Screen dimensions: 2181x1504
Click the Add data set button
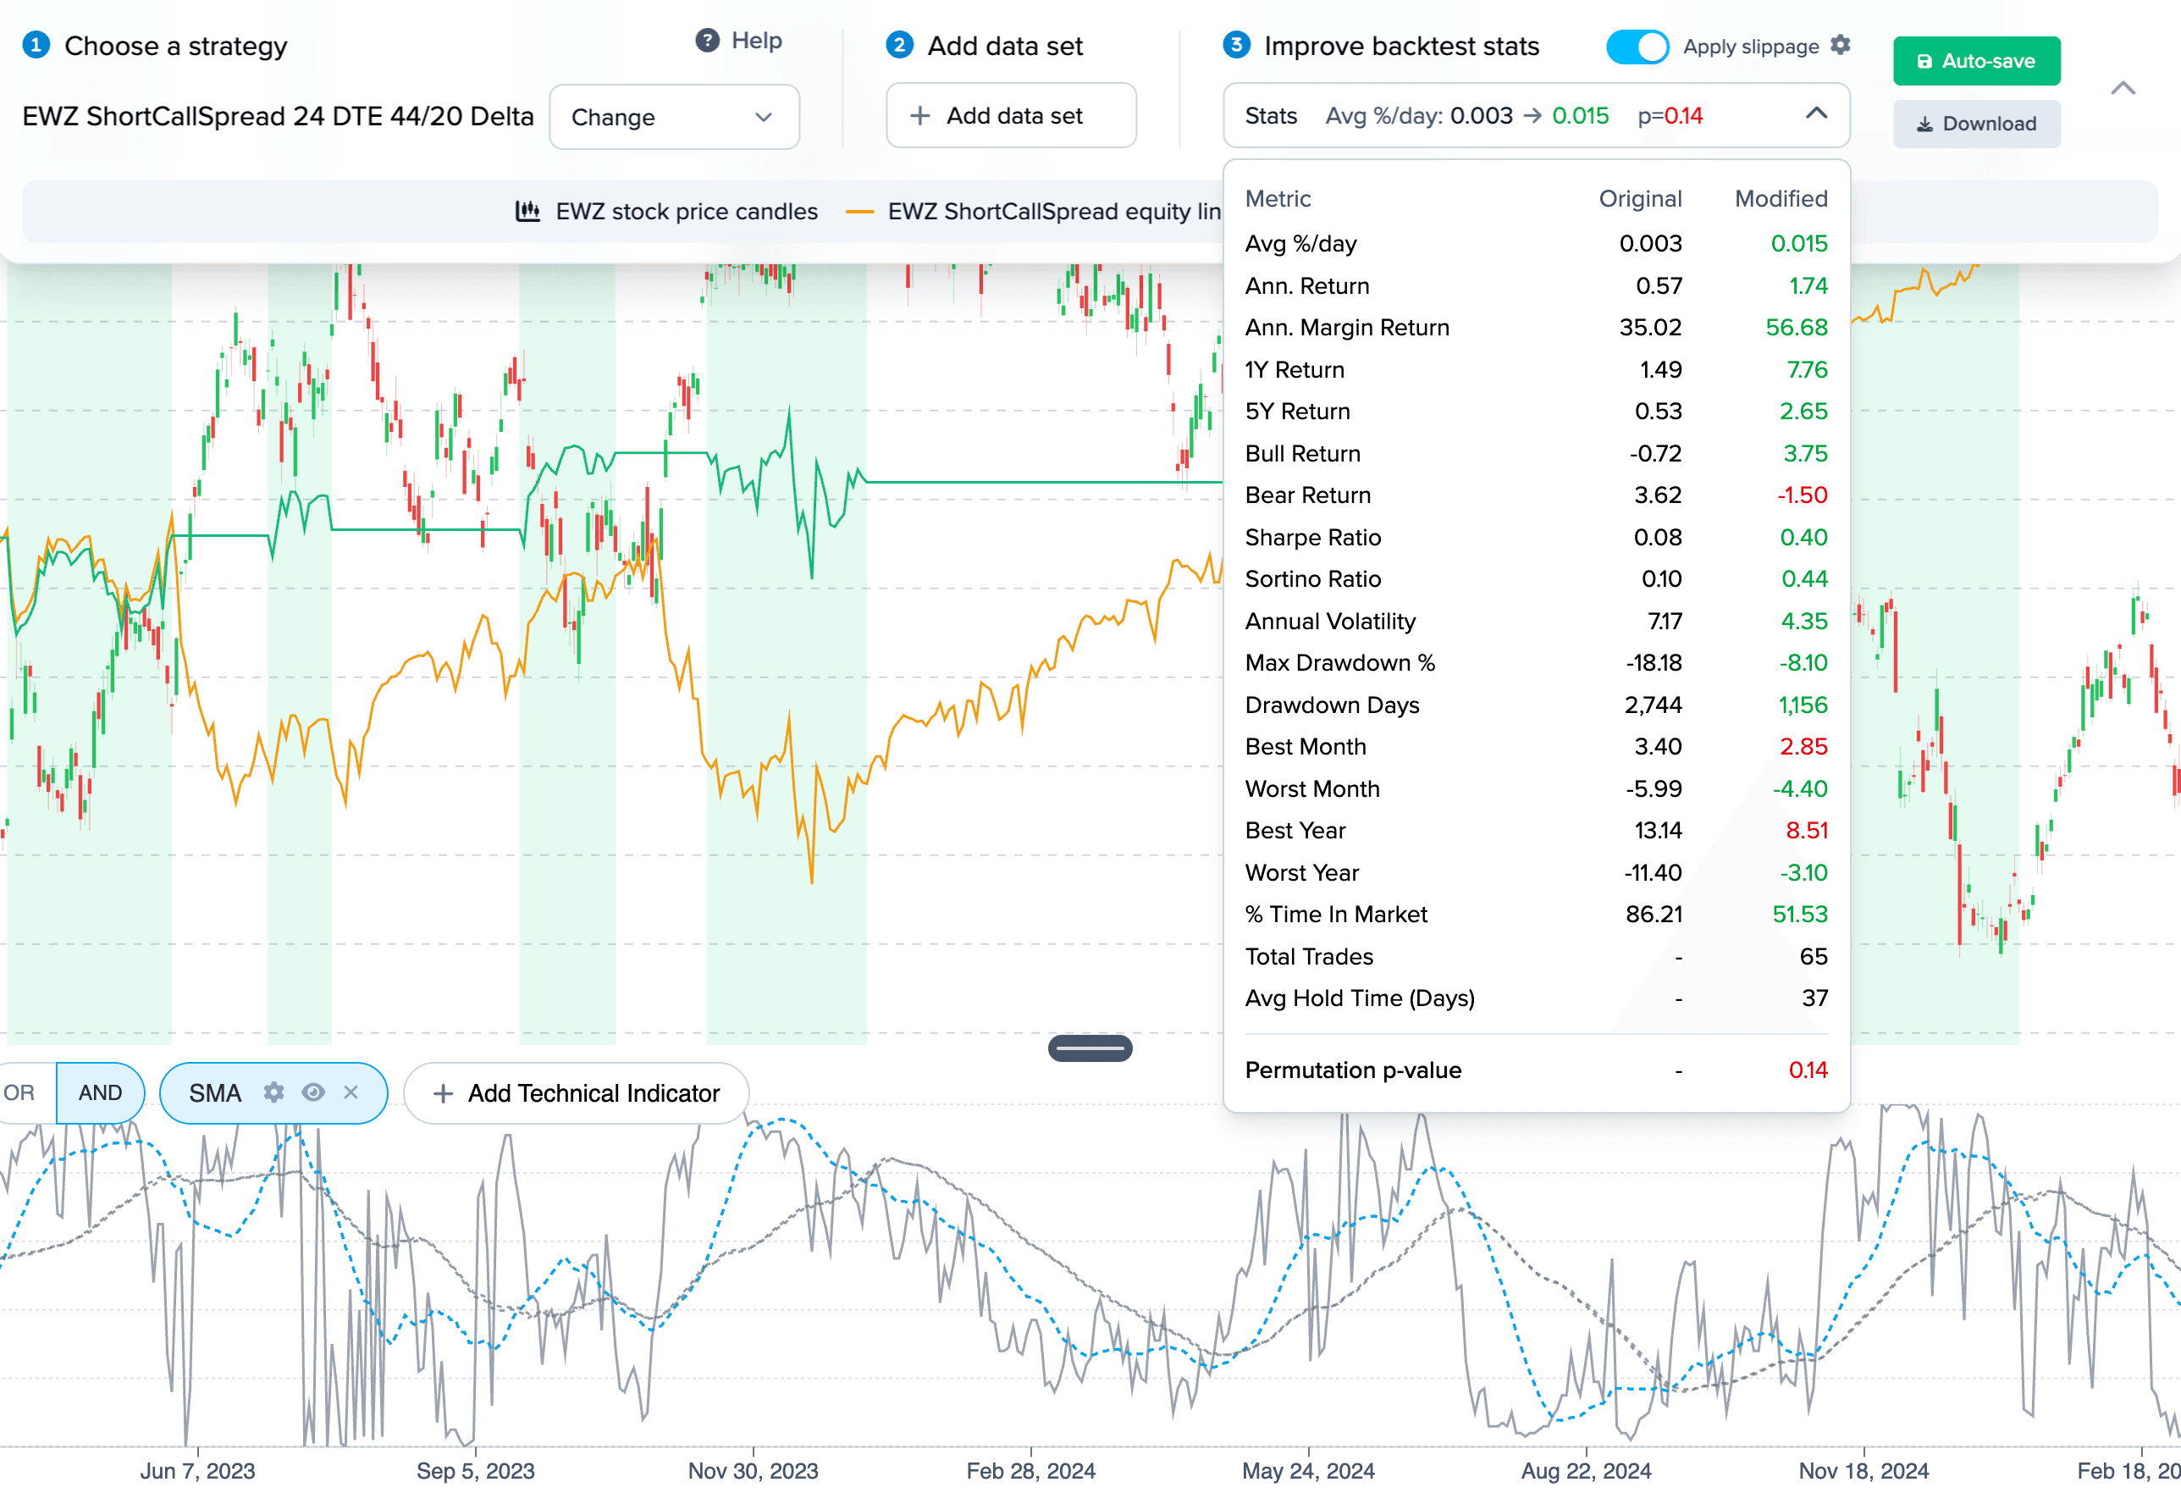(1011, 116)
